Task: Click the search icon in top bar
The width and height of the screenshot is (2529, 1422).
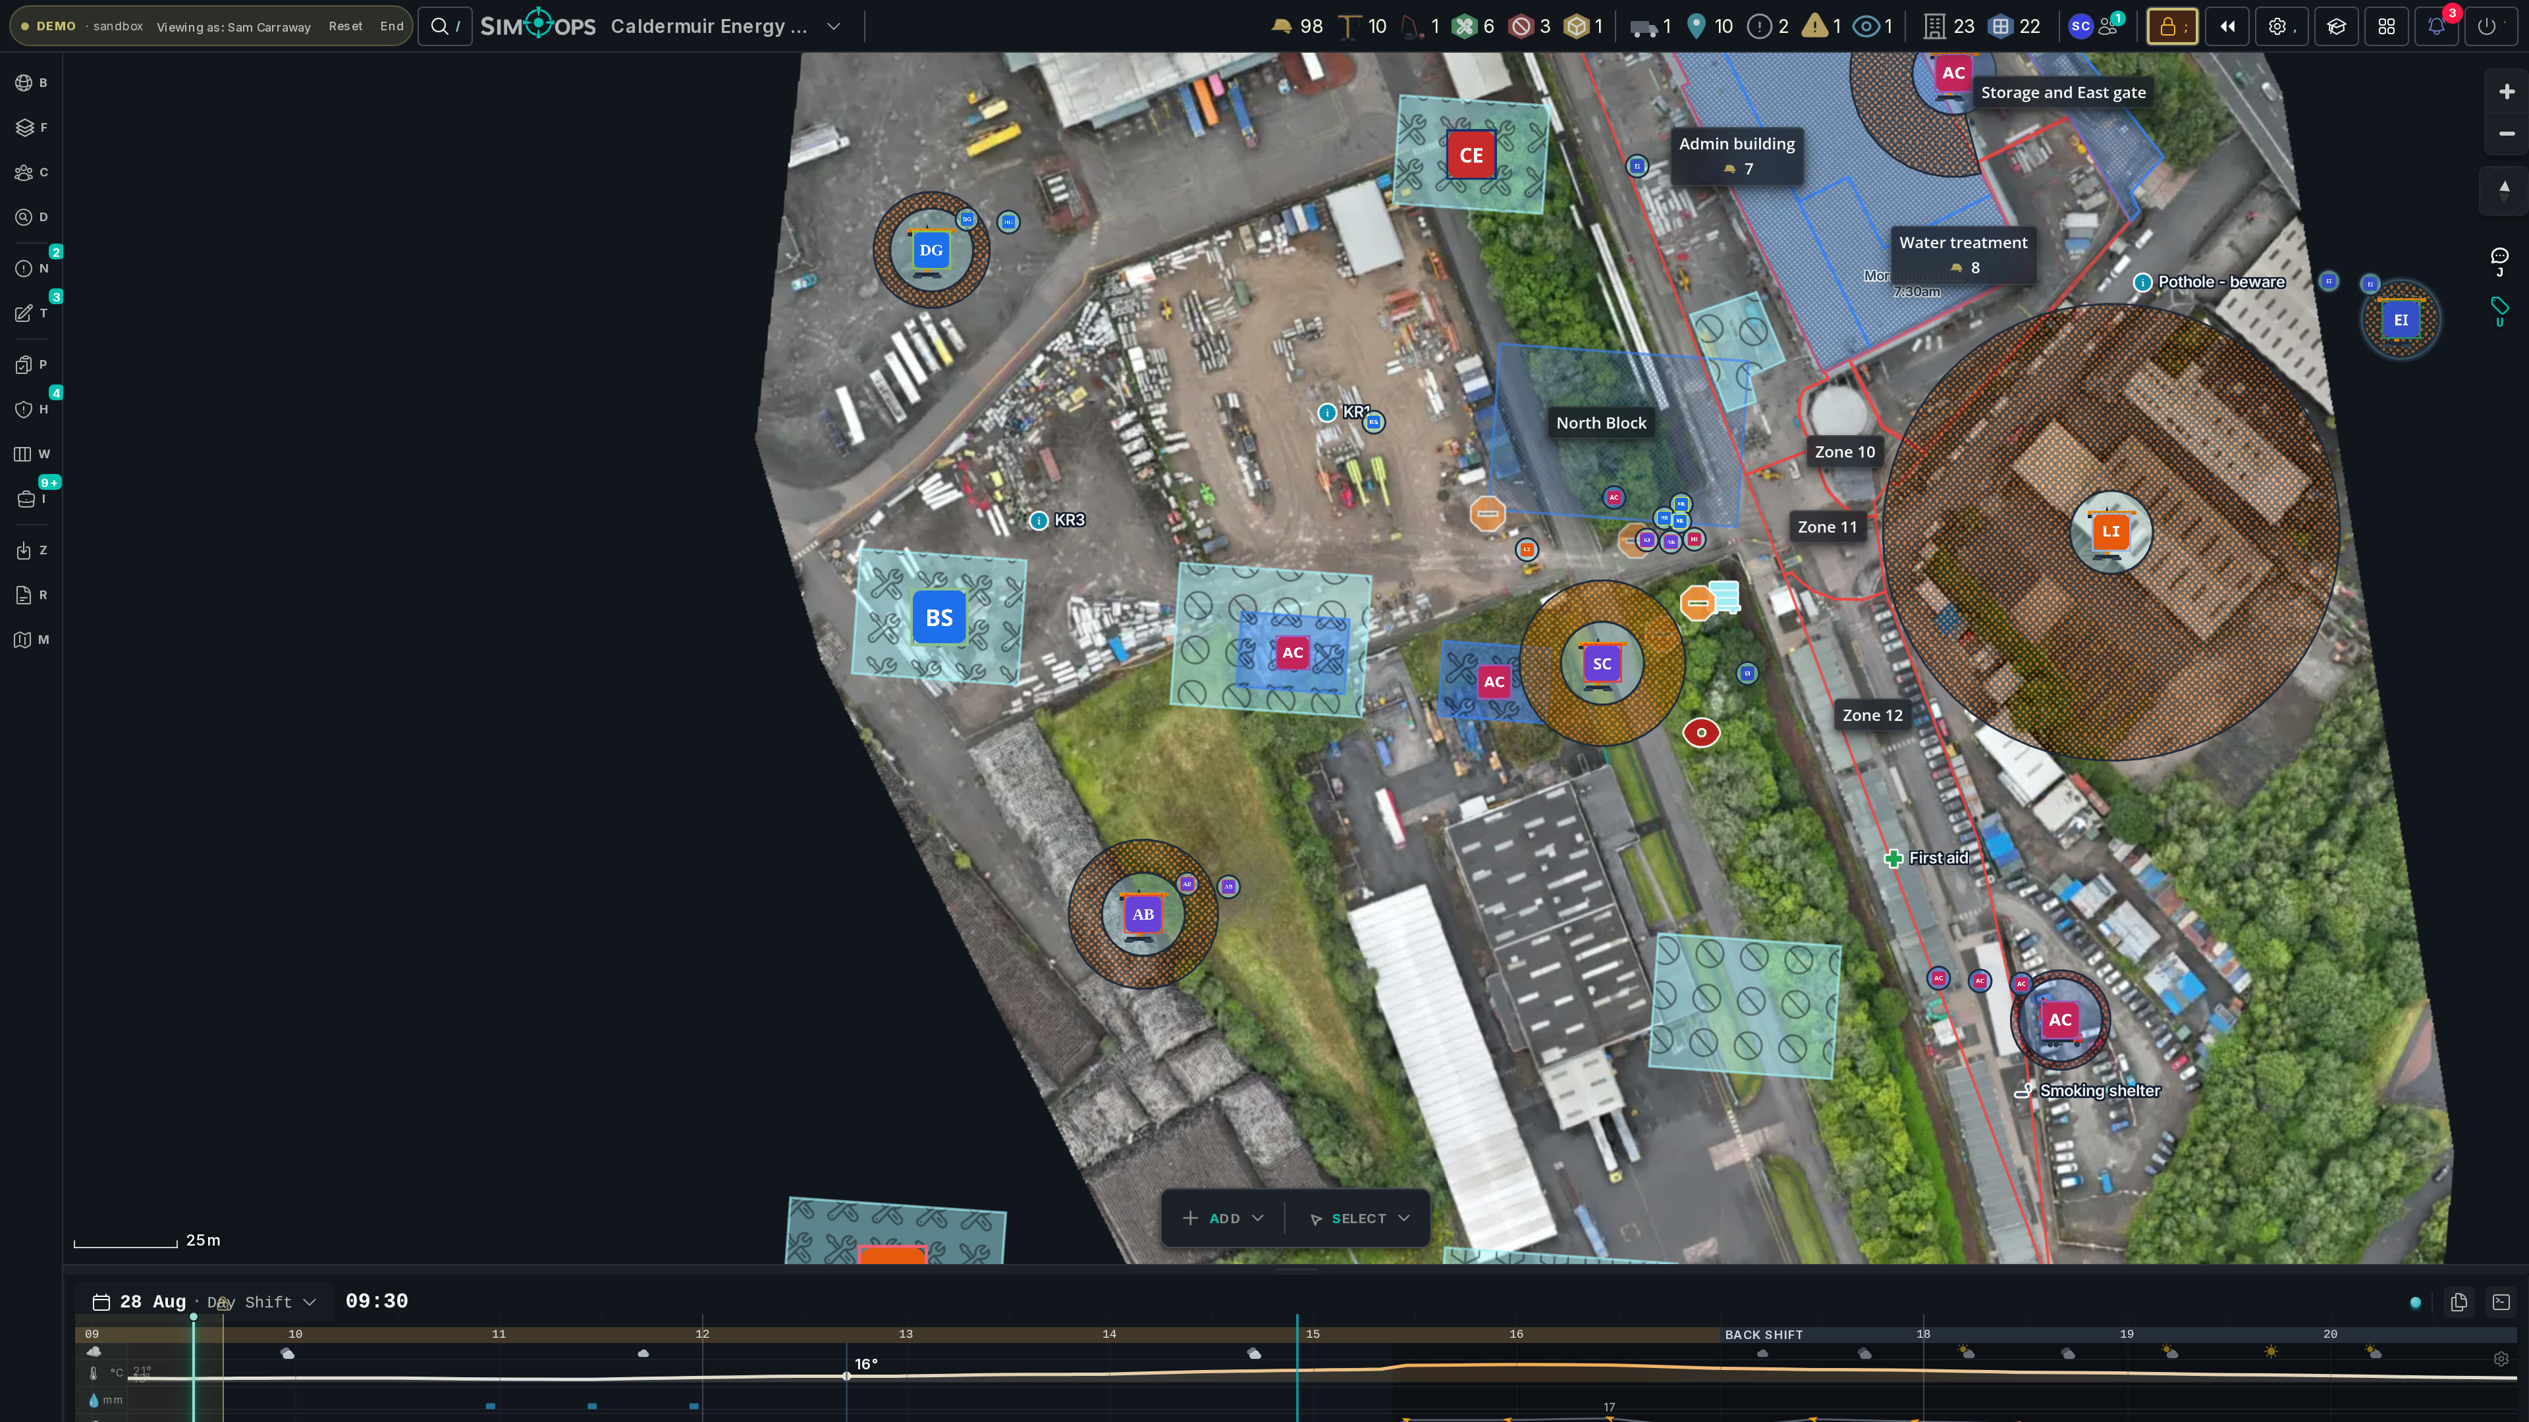Action: pyautogui.click(x=445, y=26)
